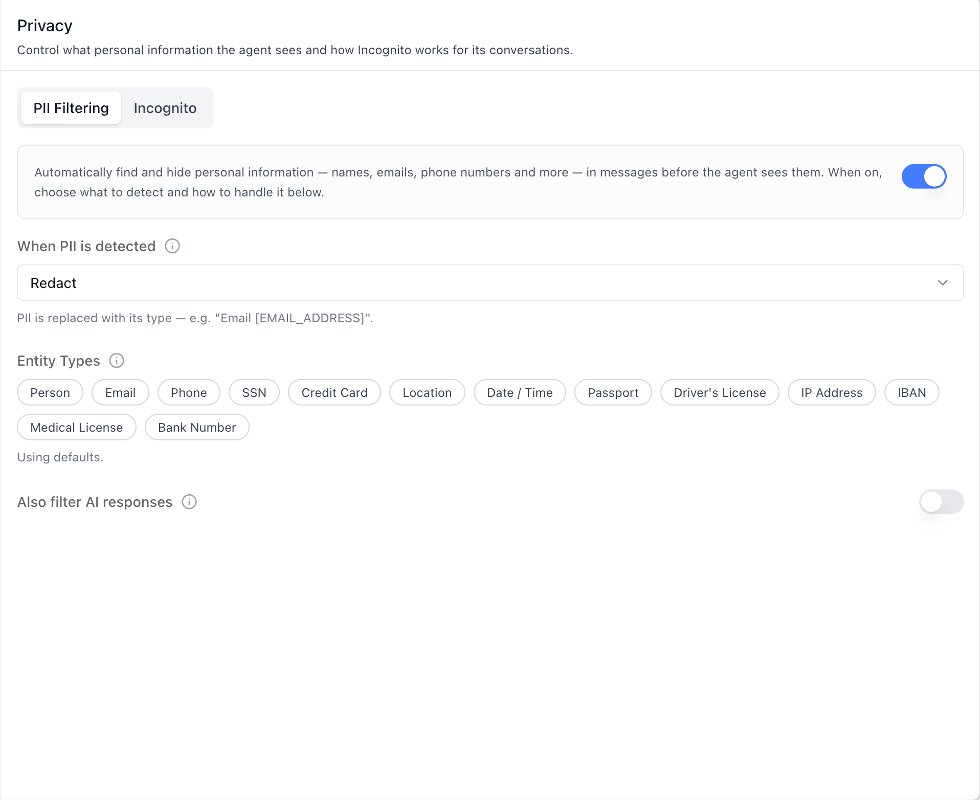Click the info icon beside Also filter AI responses
Viewport: 980px width, 800px height.
click(x=189, y=502)
